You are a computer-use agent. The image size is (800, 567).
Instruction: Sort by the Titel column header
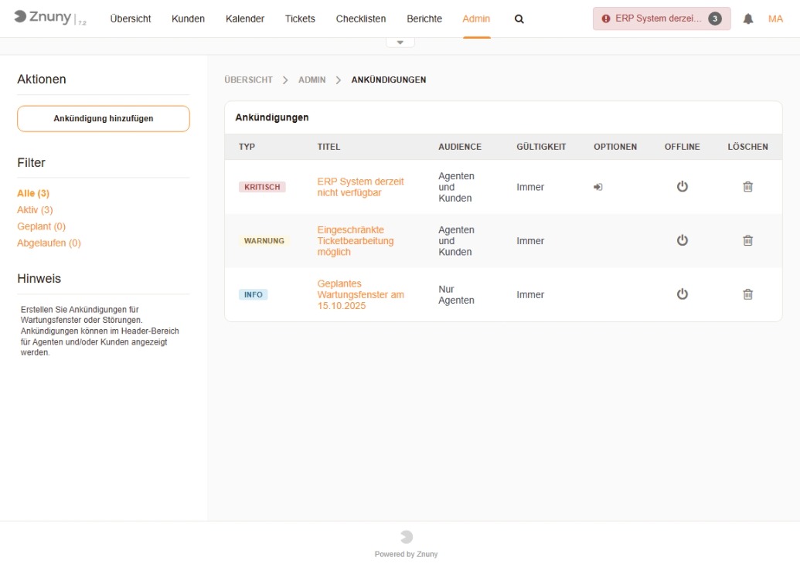(x=329, y=147)
